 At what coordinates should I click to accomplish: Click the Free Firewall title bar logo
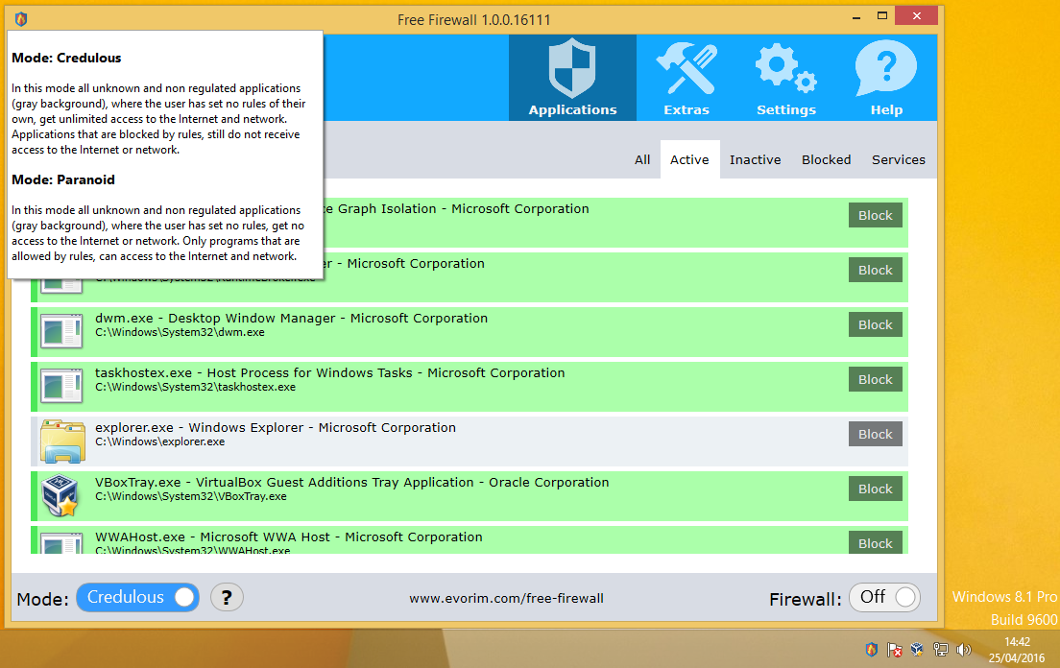(x=21, y=19)
